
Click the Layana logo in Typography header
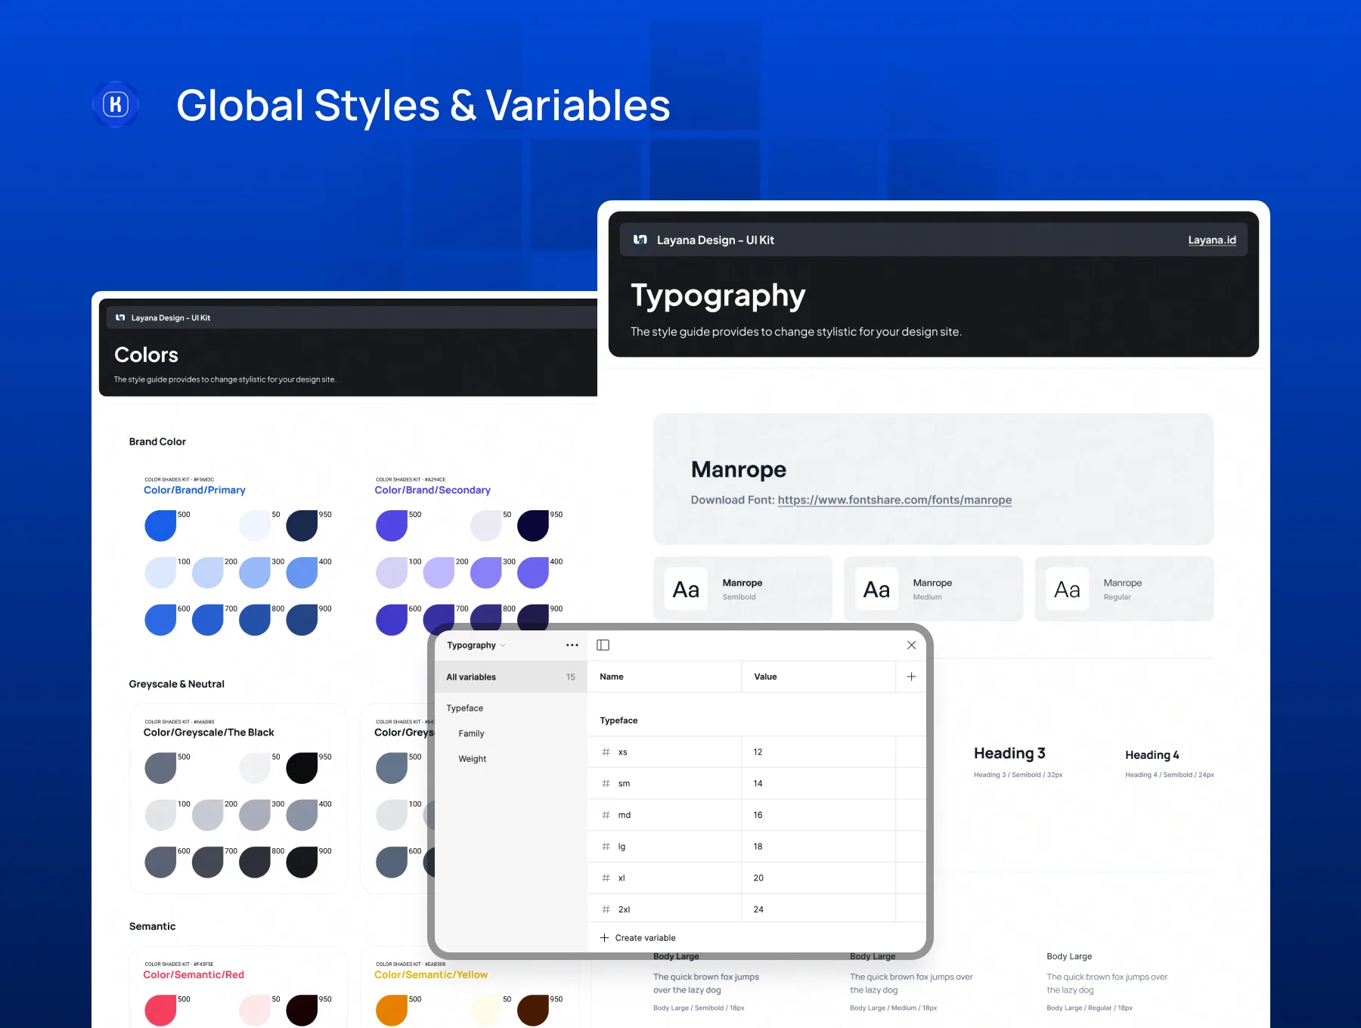coord(640,240)
